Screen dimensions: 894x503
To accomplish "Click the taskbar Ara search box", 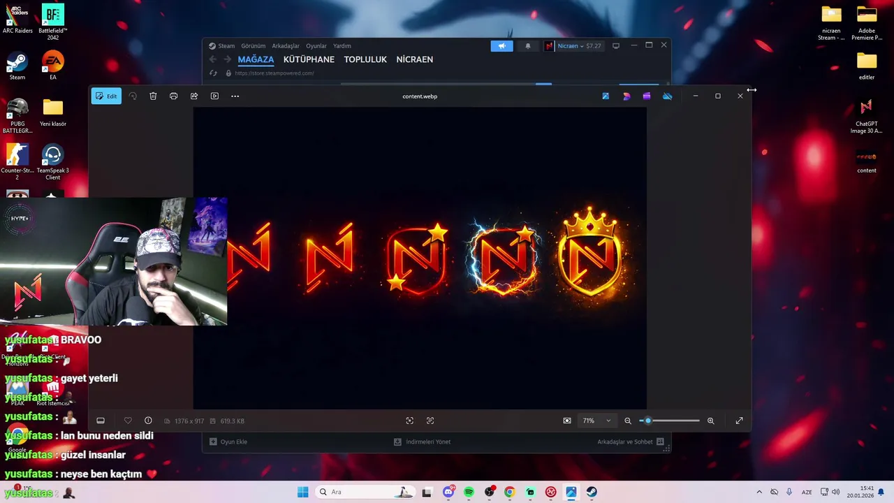I will pyautogui.click(x=365, y=492).
